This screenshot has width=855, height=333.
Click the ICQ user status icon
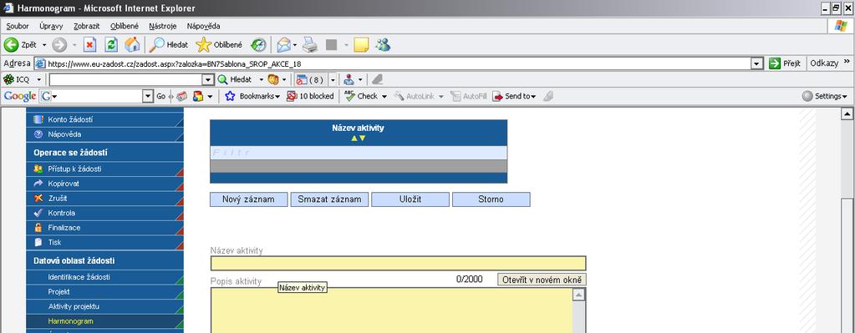tap(349, 79)
